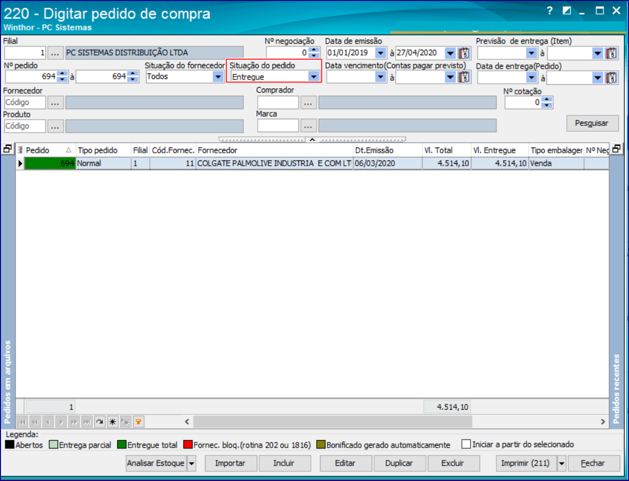Go to last record in grid navigator
The image size is (629, 481).
(87, 422)
